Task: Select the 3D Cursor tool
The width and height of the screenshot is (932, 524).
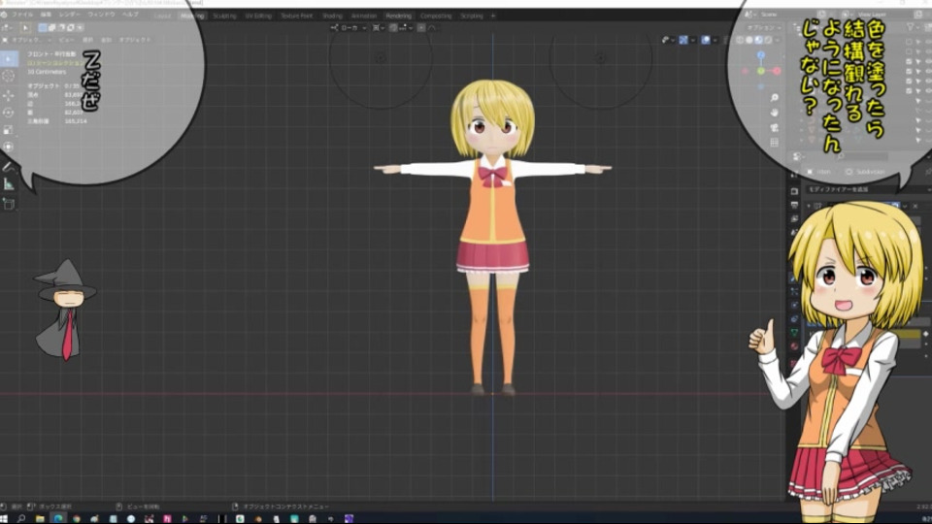Action: pyautogui.click(x=9, y=77)
